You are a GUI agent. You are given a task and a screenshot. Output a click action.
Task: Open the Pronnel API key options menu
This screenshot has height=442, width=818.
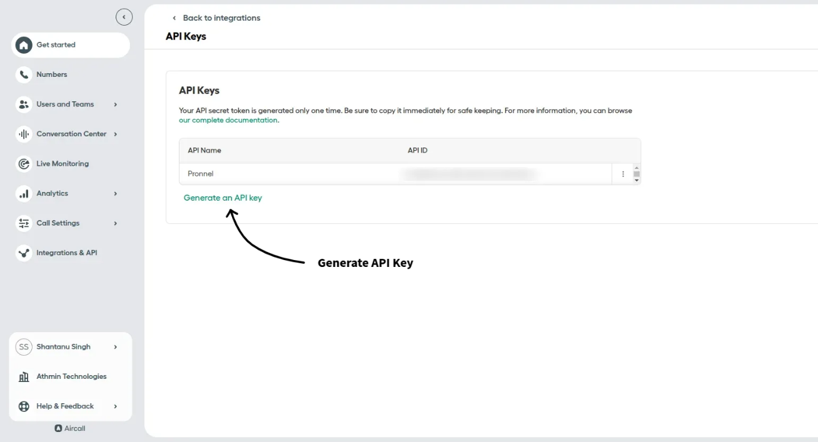click(623, 173)
